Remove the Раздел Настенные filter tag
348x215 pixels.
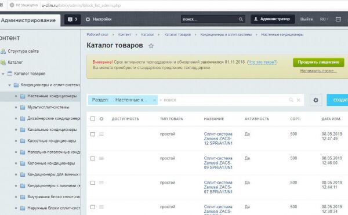click(154, 100)
